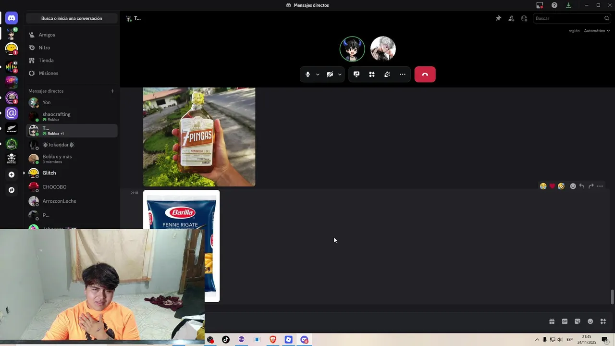Open the purple @ server icon
615x346 pixels.
pos(12,113)
